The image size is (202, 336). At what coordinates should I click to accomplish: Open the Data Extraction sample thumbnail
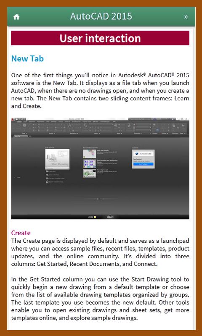tap(89, 163)
